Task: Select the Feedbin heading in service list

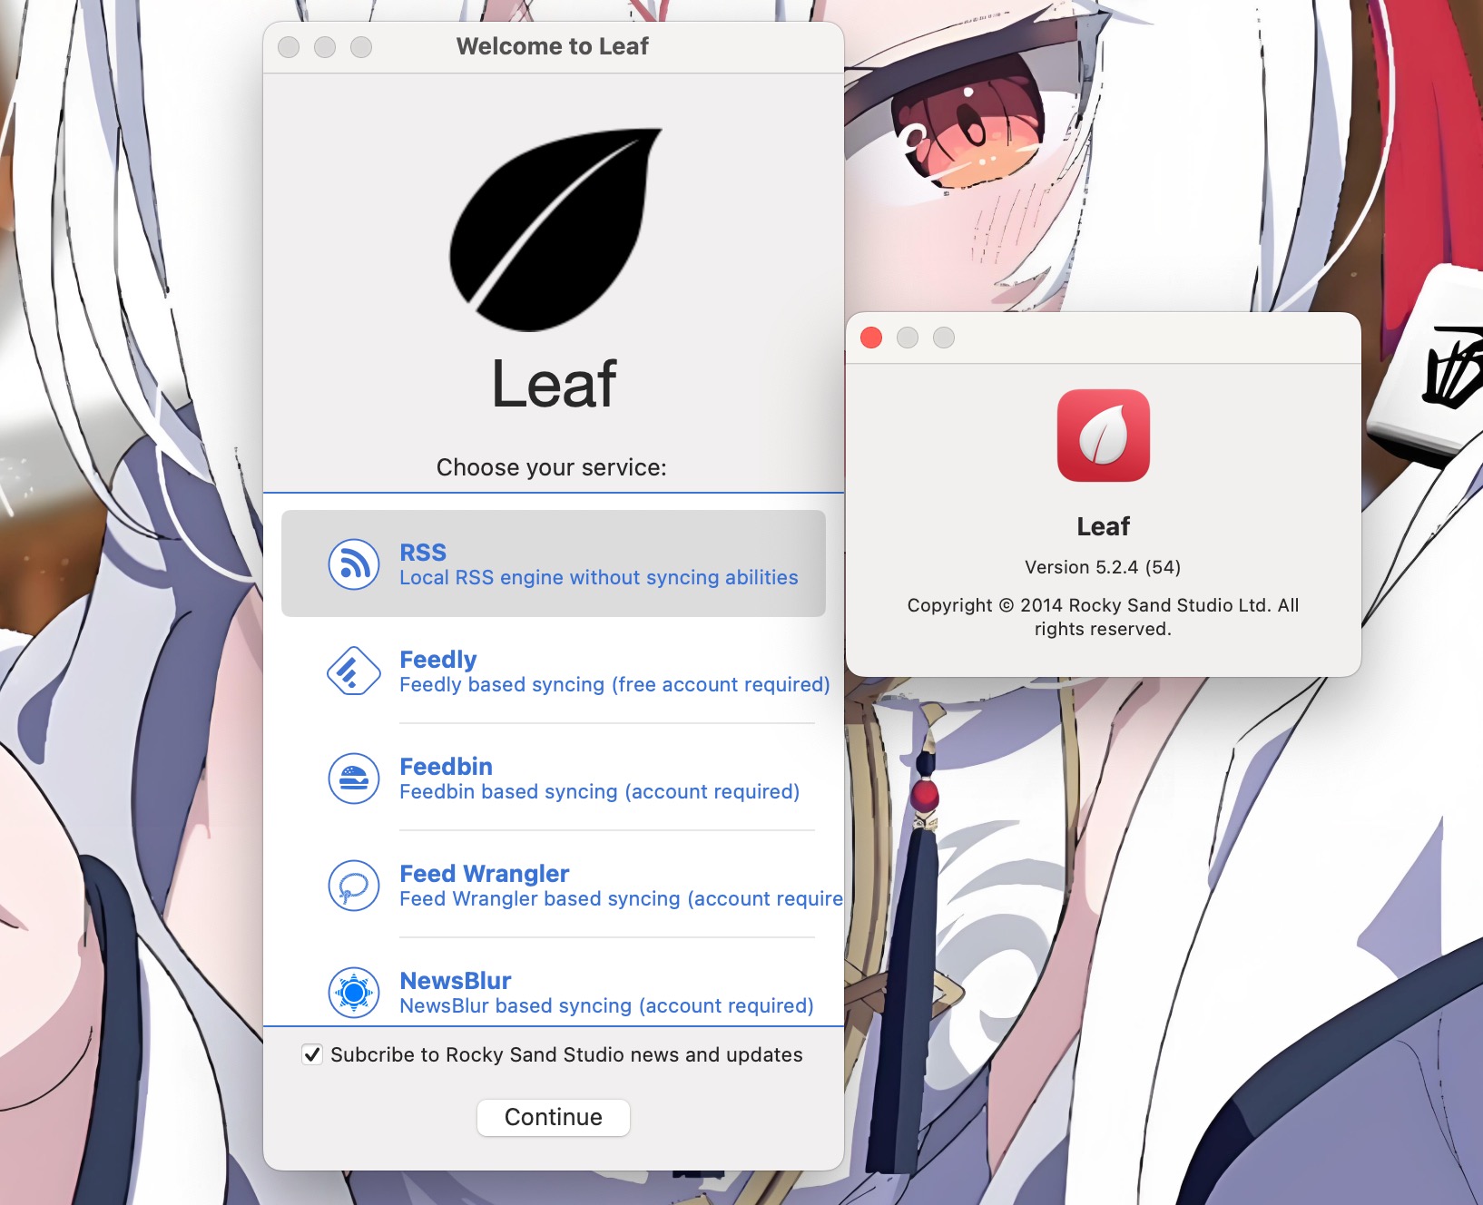Action: [447, 767]
